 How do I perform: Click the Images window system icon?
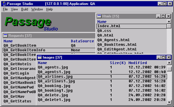tap(40, 57)
